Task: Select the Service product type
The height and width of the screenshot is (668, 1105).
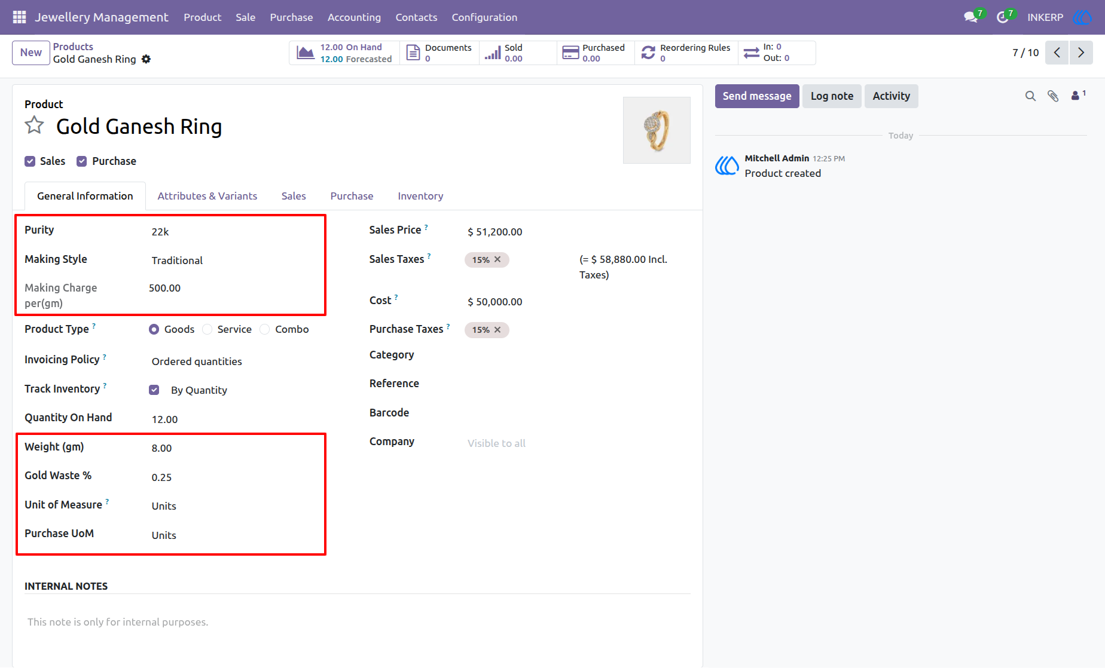Action: [x=207, y=329]
